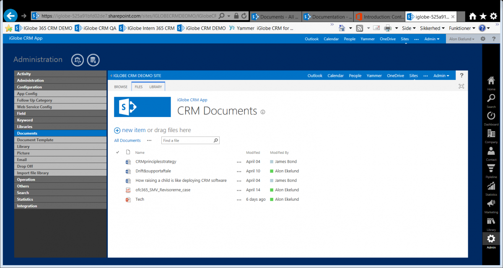Click the PDF icon of ofc365_SMV_Revisorerne_case

coord(128,190)
